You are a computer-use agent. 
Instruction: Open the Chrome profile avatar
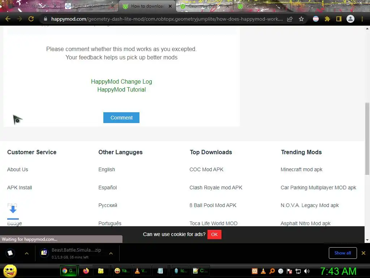click(350, 19)
